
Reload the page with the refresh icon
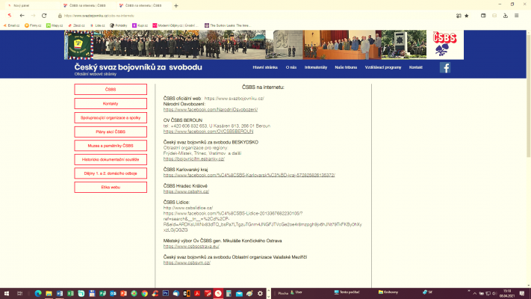tap(44, 16)
